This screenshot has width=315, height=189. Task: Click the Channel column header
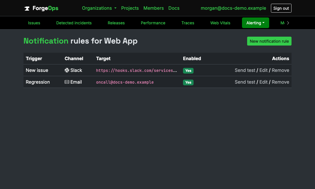74,58
